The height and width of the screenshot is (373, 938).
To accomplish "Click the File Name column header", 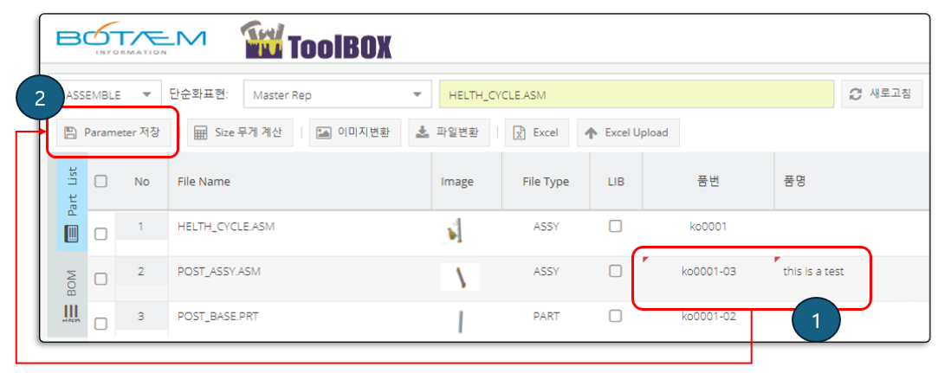I will click(x=301, y=181).
